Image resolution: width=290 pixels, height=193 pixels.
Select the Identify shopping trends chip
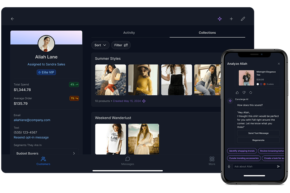click(242, 151)
